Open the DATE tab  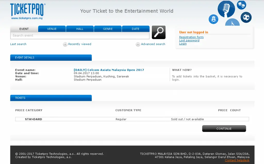click(136, 29)
